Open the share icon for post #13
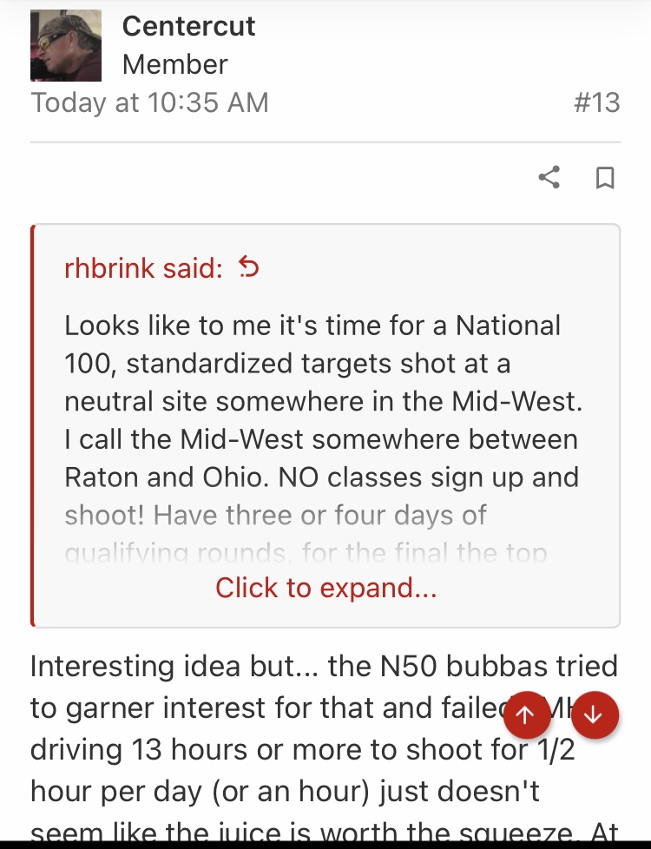 [x=549, y=177]
